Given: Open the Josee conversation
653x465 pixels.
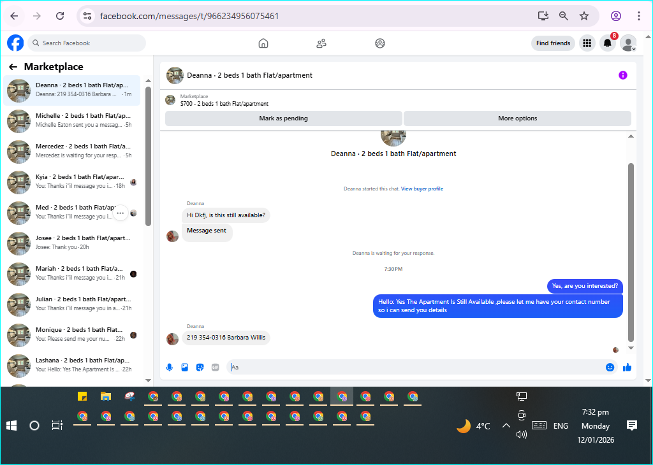Looking at the screenshot, I should 71,243.
